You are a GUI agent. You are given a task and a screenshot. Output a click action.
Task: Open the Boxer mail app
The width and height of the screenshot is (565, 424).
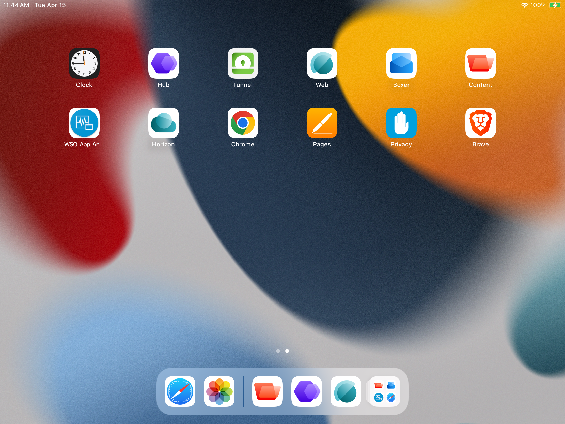pos(401,63)
